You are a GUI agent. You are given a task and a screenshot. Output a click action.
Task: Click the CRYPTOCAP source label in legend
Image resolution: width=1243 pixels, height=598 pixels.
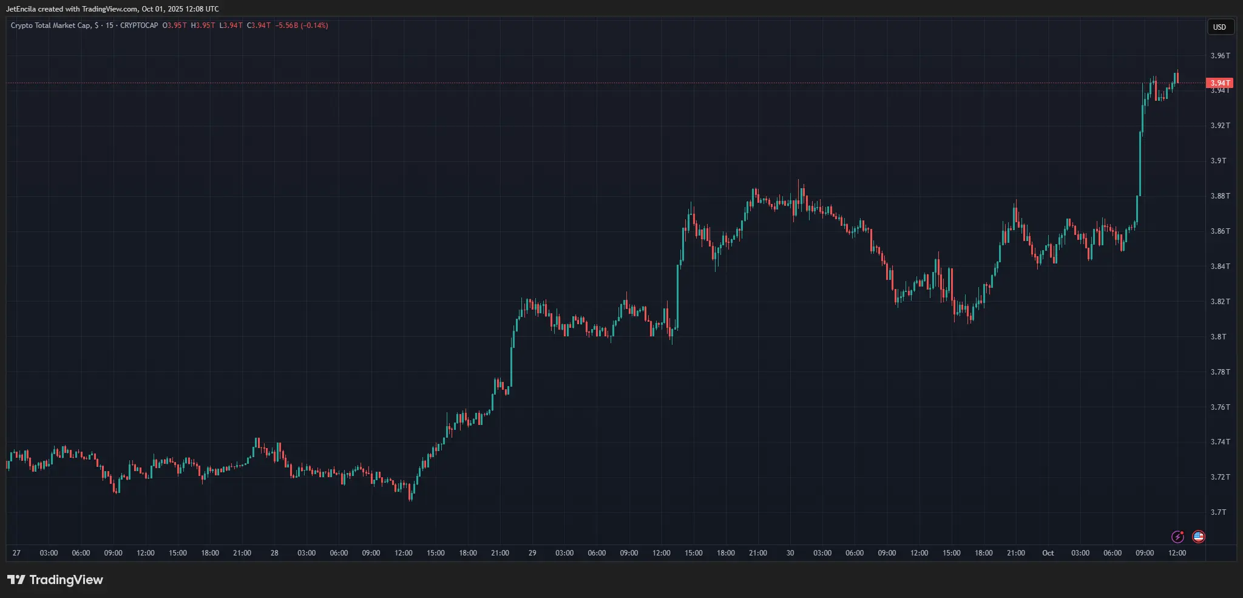(x=139, y=25)
